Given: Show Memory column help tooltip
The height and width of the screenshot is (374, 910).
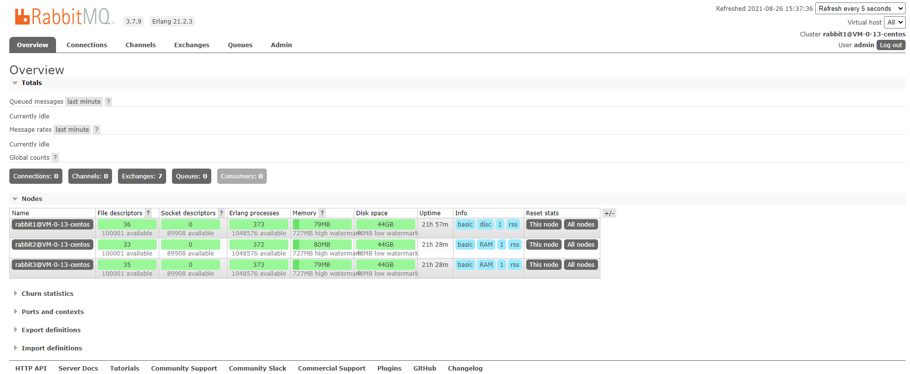Looking at the screenshot, I should pyautogui.click(x=322, y=213).
